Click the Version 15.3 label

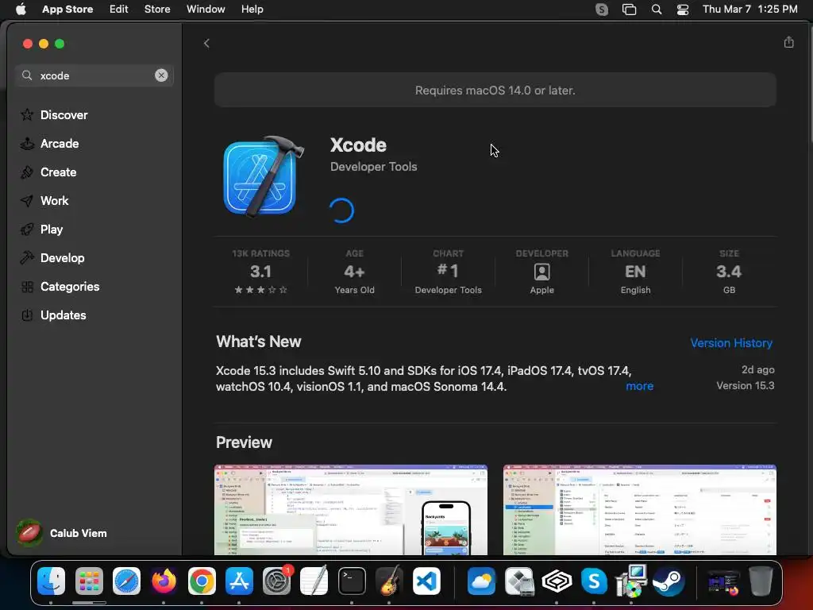(x=745, y=385)
